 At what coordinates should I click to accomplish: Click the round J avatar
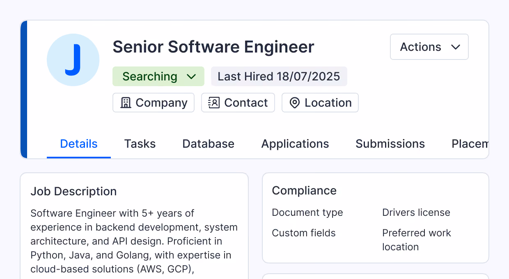coord(73,60)
